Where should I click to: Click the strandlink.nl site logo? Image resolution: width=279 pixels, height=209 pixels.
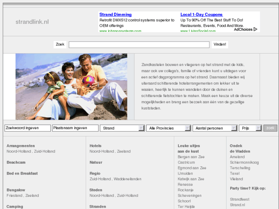pos(32,22)
